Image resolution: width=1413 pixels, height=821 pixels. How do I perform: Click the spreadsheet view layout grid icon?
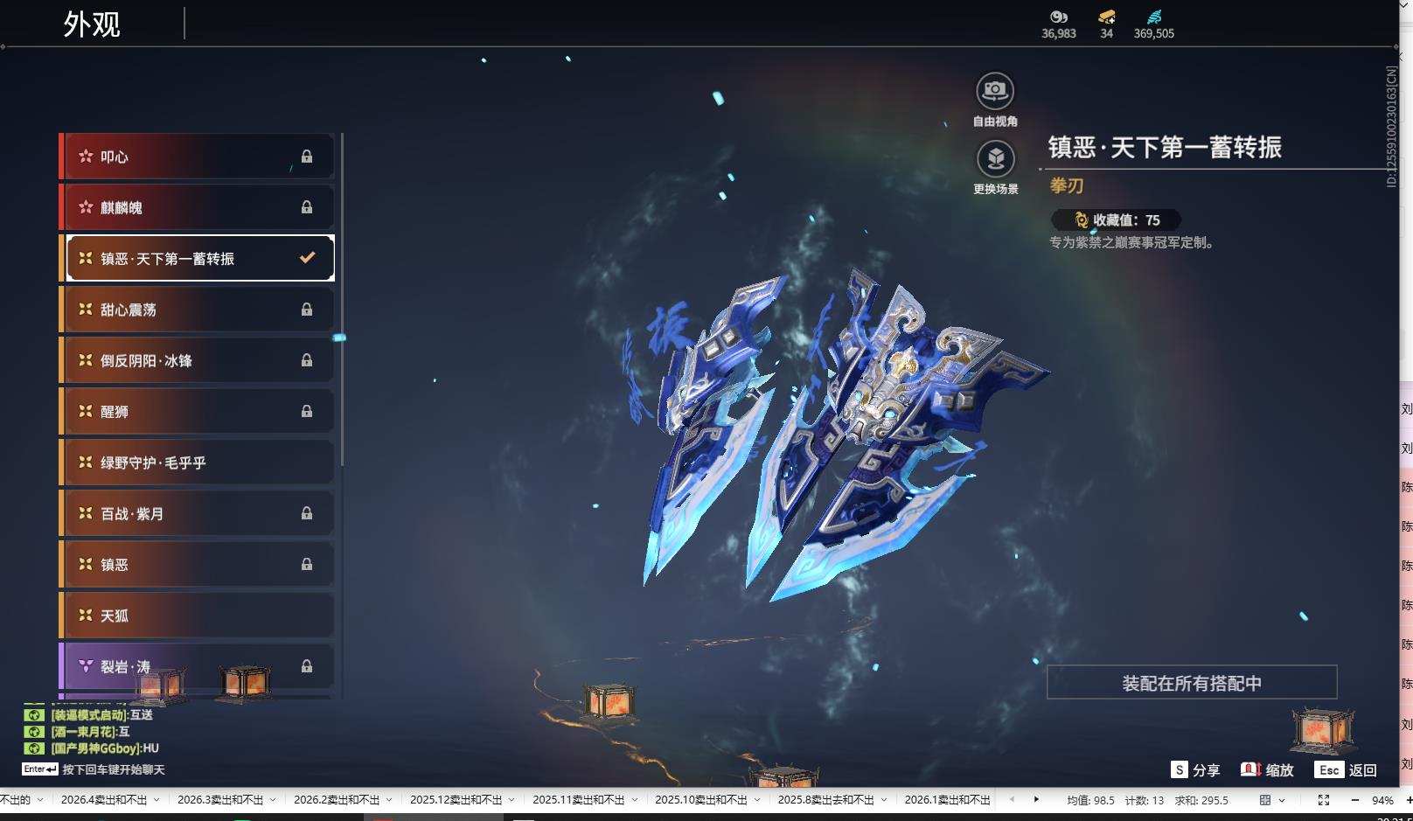pos(1265,800)
